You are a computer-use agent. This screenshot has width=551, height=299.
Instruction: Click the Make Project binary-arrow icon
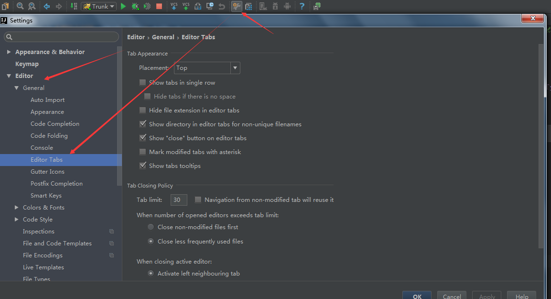point(74,6)
